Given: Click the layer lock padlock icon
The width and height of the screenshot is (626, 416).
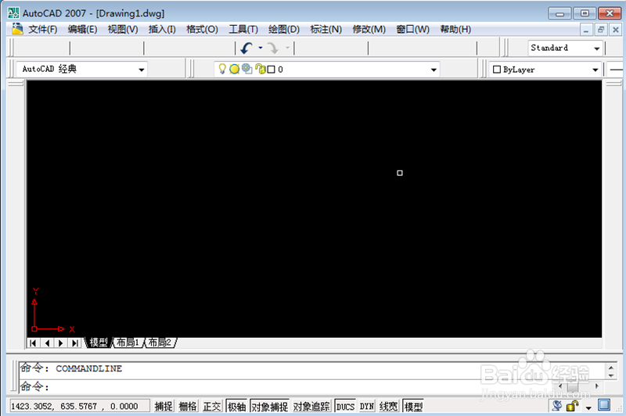Looking at the screenshot, I should click(x=261, y=69).
